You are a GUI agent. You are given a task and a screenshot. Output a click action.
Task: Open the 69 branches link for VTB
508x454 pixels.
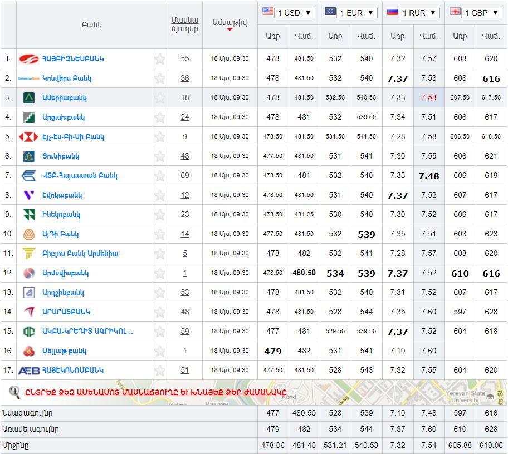(x=185, y=176)
